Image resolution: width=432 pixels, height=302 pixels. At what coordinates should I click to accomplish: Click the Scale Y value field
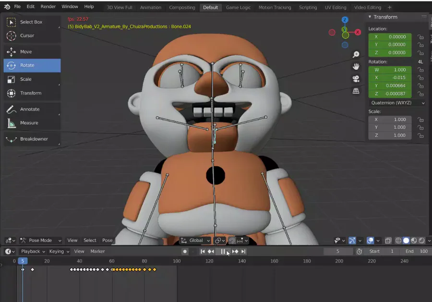pos(390,128)
